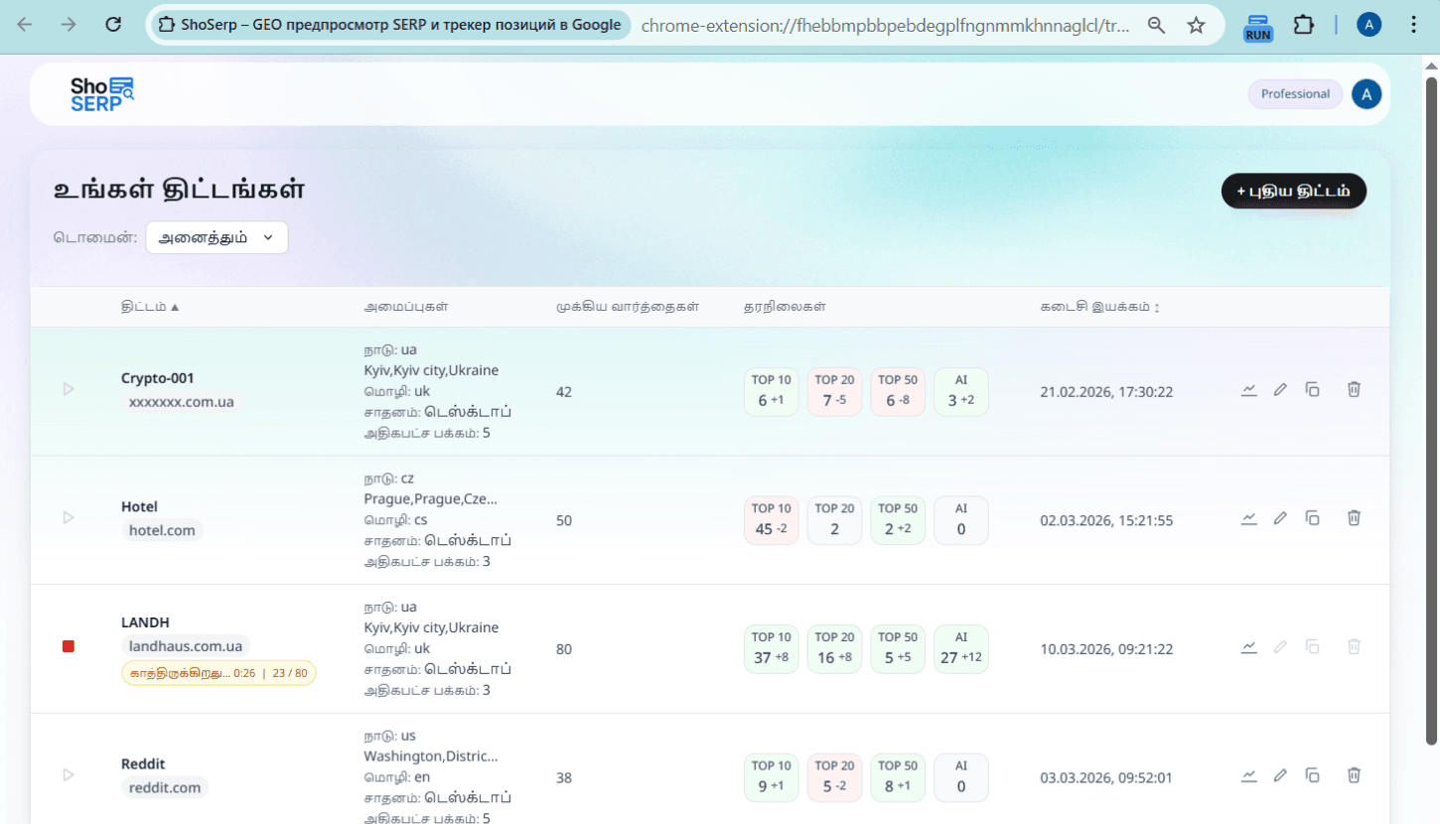The width and height of the screenshot is (1440, 824).
Task: Run the Hotel project play icon
Action: click(69, 517)
